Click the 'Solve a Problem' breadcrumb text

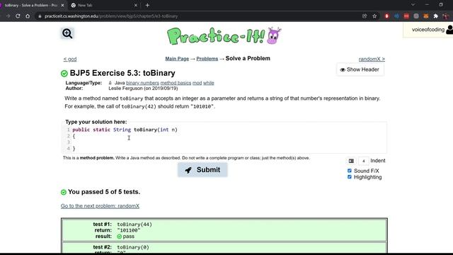click(x=248, y=58)
